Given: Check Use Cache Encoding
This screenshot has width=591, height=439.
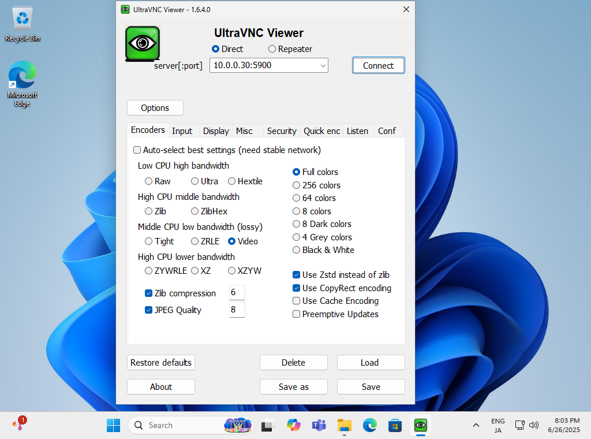Looking at the screenshot, I should tap(296, 301).
